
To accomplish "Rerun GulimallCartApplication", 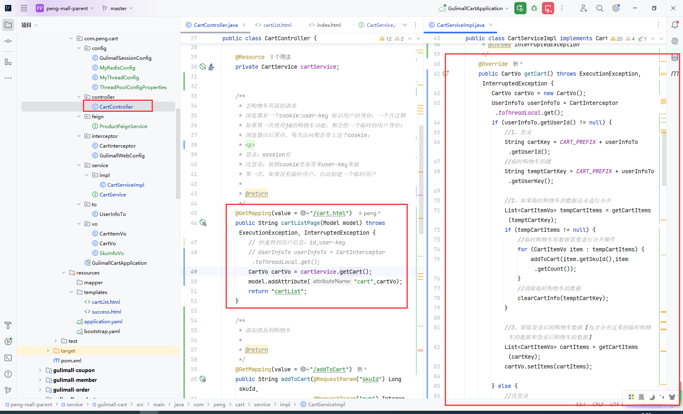I will (x=520, y=8).
